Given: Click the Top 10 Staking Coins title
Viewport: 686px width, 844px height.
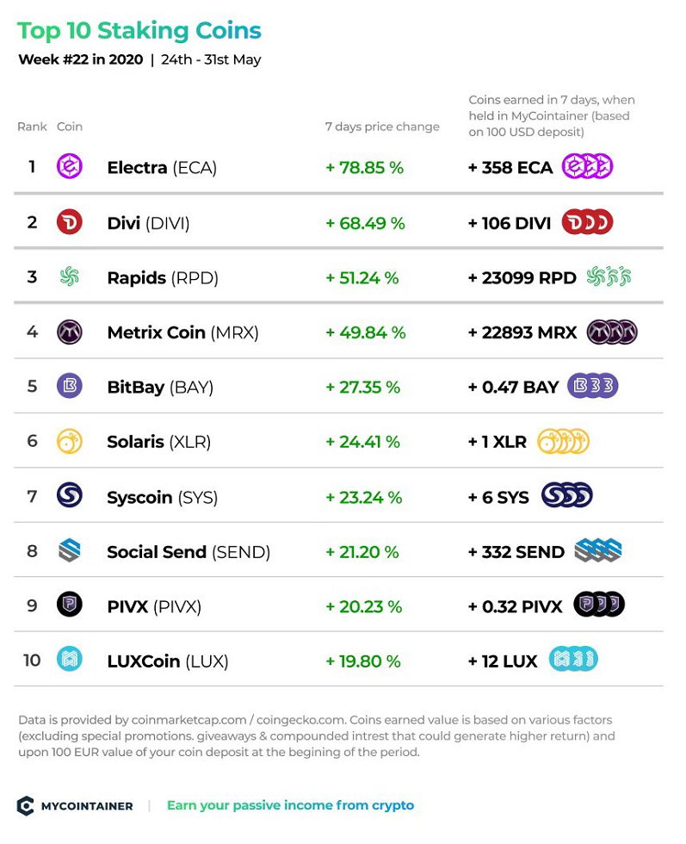Looking at the screenshot, I should point(139,31).
